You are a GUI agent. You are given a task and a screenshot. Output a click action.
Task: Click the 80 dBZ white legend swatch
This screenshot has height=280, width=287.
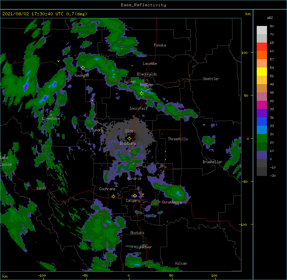pyautogui.click(x=262, y=30)
